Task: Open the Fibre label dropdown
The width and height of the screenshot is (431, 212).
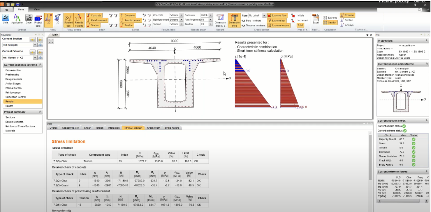Action: pos(264,15)
